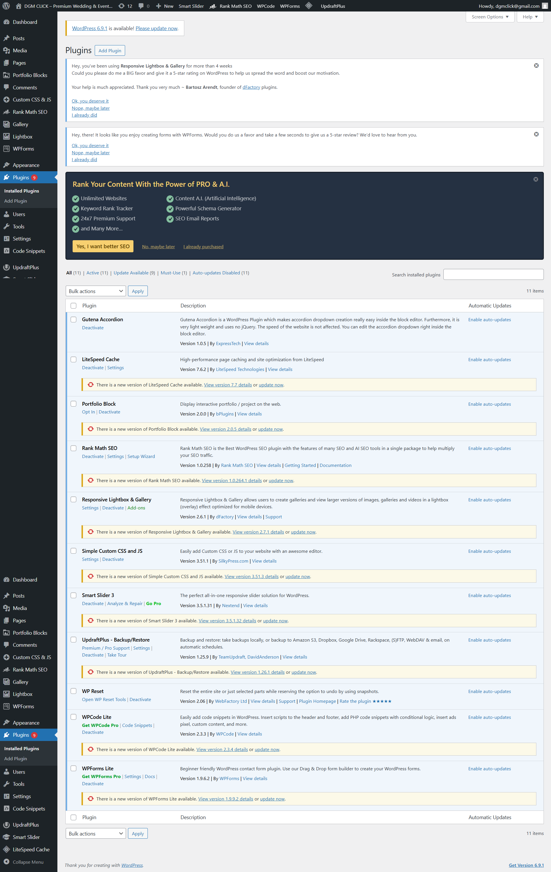The height and width of the screenshot is (872, 551).
Task: Click the comments bubble icon in admin bar
Action: pos(141,6)
